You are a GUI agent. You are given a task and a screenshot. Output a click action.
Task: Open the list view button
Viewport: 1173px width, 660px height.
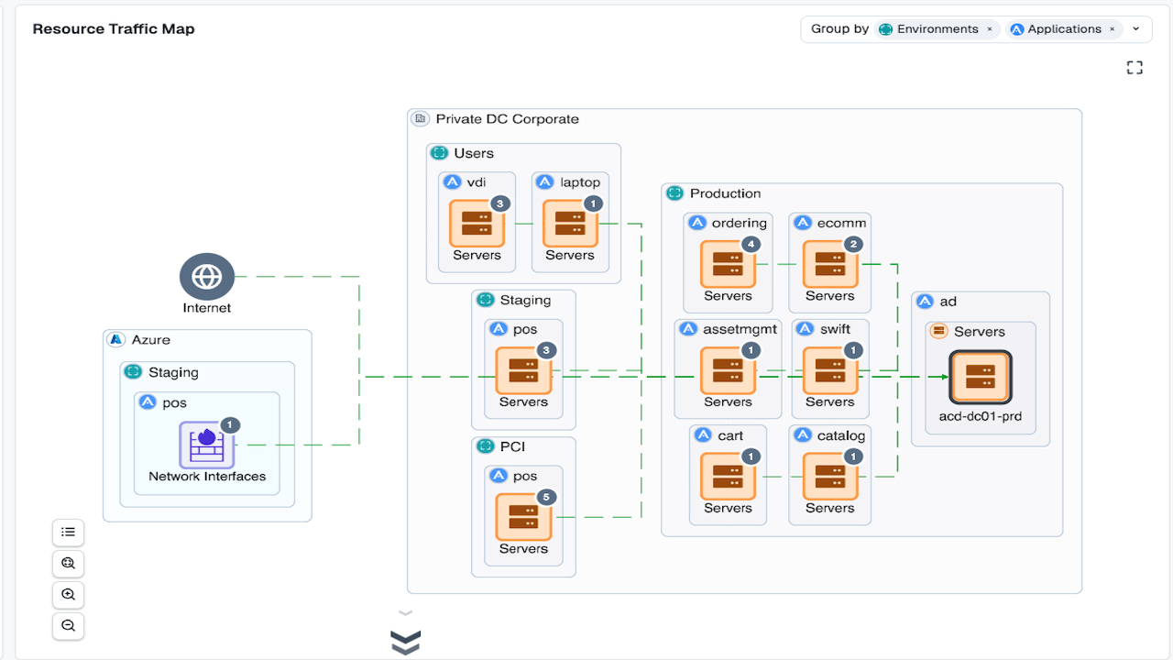coord(68,532)
